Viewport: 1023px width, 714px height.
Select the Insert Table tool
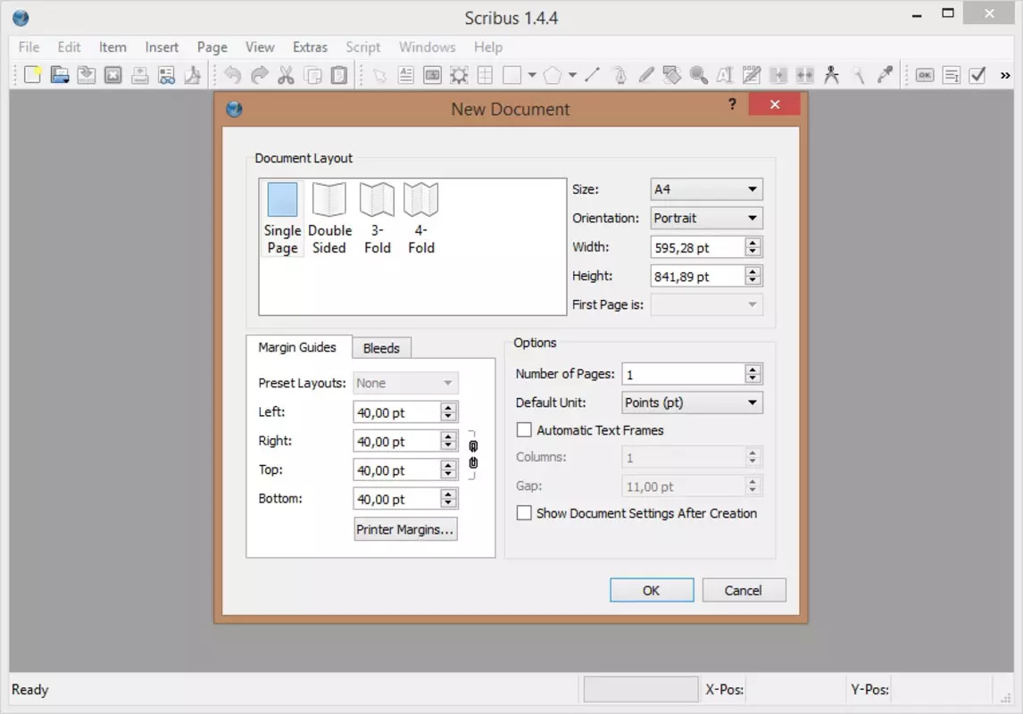(486, 75)
